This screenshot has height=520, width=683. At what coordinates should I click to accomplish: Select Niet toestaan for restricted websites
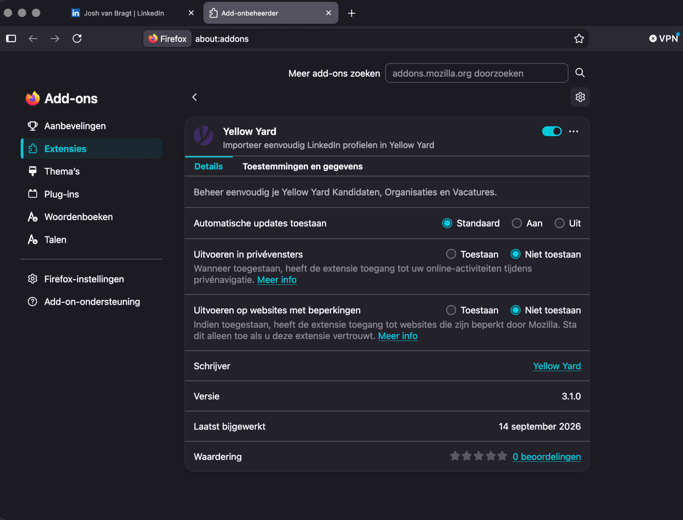[515, 310]
